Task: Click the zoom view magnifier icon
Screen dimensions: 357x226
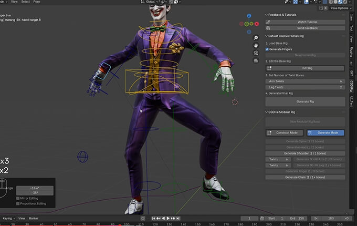Action: (255, 37)
